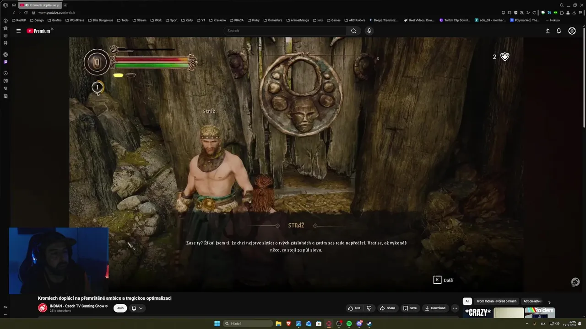The height and width of the screenshot is (329, 586).
Task: Open the 'Raiders' recommended video thumbnail
Action: pos(539,313)
